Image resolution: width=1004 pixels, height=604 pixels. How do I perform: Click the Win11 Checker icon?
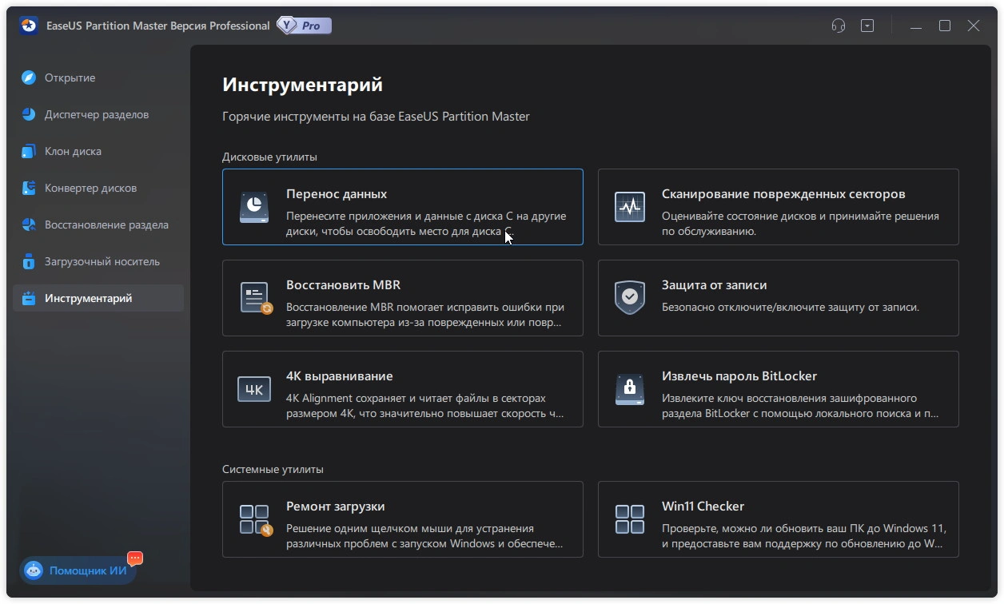pyautogui.click(x=630, y=519)
